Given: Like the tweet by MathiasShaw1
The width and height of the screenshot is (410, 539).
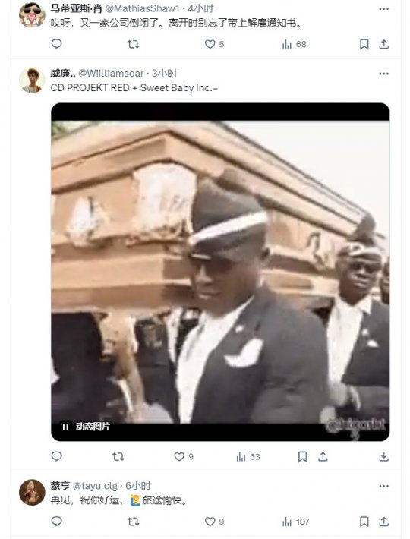Looking at the screenshot, I should click(214, 44).
